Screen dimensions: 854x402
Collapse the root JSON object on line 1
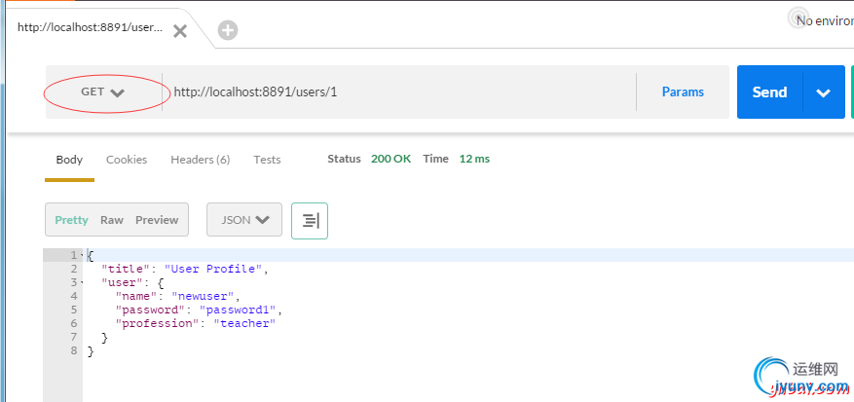(x=81, y=256)
